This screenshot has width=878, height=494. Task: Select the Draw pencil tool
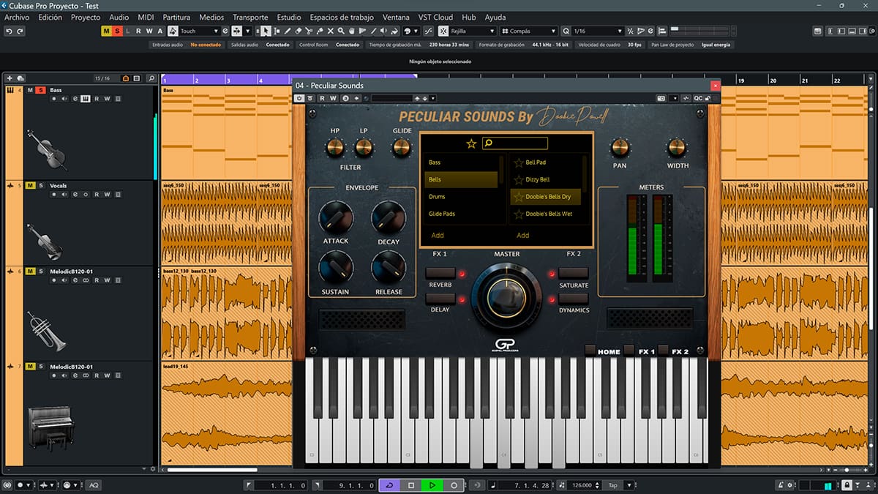point(288,31)
